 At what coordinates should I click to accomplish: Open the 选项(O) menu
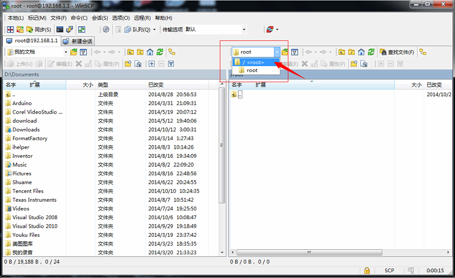[x=121, y=18]
